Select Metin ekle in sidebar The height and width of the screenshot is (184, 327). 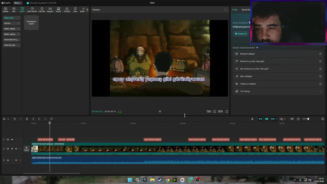pos(12,18)
